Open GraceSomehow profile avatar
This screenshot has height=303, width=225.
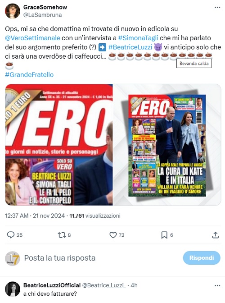click(13, 11)
